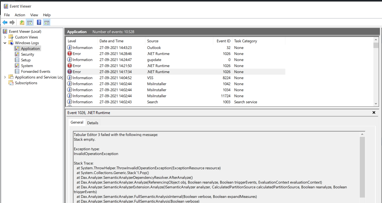Expand Applications and Services Logs
The height and width of the screenshot is (203, 382).
coord(5,77)
